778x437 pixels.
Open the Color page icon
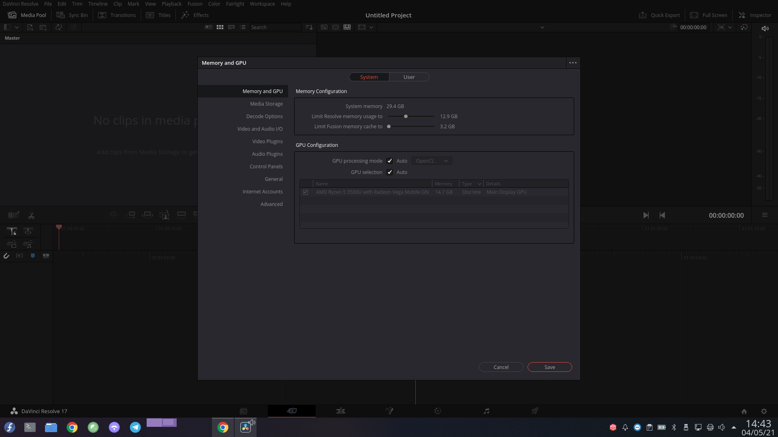(x=438, y=411)
